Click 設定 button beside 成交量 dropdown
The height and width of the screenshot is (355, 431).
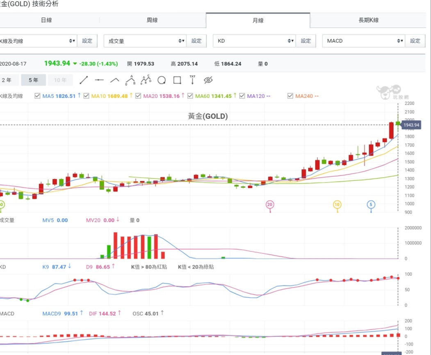[196, 41]
